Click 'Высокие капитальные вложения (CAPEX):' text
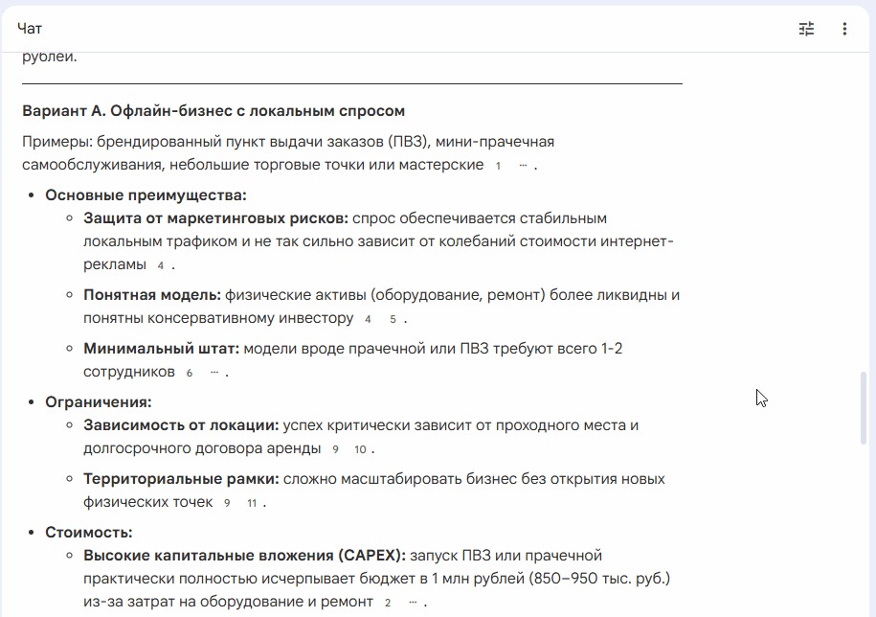876x617 pixels. click(x=245, y=555)
